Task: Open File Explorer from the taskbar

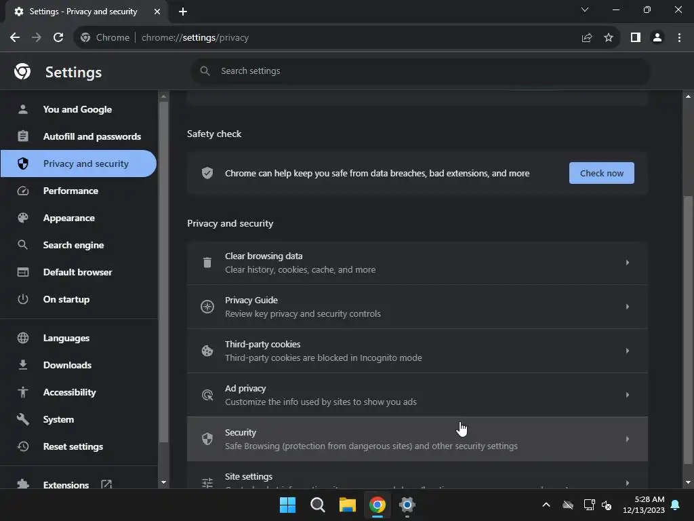Action: (348, 505)
